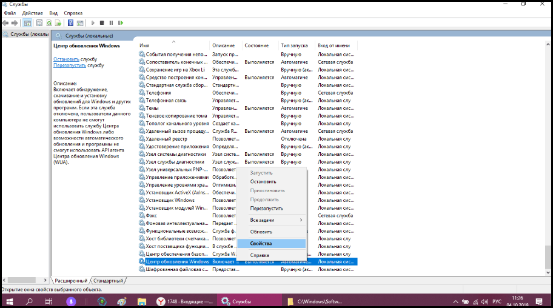Select the Центр обновления Windows row
This screenshot has height=308, width=553.
(248, 262)
